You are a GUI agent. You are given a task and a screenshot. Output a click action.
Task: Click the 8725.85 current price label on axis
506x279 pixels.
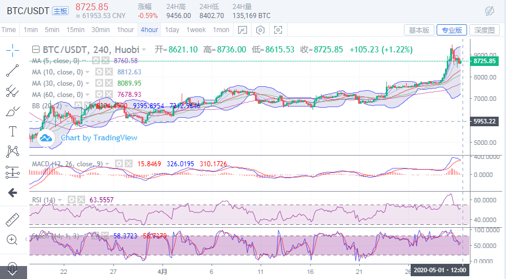pyautogui.click(x=485, y=61)
